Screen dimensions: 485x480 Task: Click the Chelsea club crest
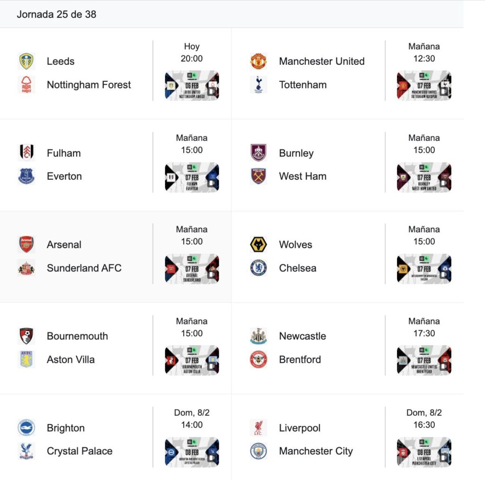[x=259, y=268]
